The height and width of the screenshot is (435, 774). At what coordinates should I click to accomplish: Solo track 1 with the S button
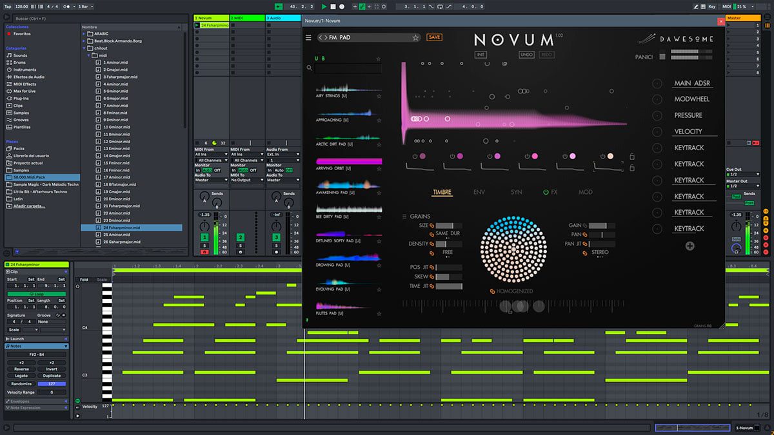coord(204,246)
